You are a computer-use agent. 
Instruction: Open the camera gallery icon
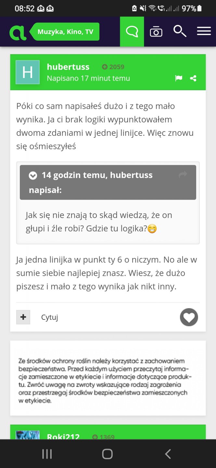coord(156,32)
